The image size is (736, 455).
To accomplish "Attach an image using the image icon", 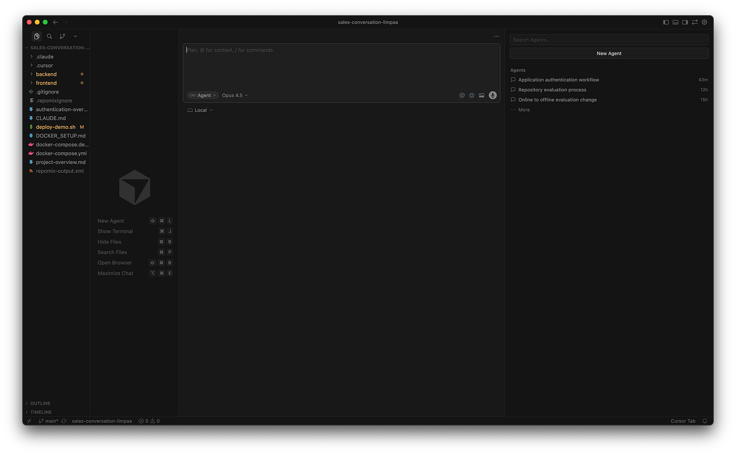I will coord(481,95).
